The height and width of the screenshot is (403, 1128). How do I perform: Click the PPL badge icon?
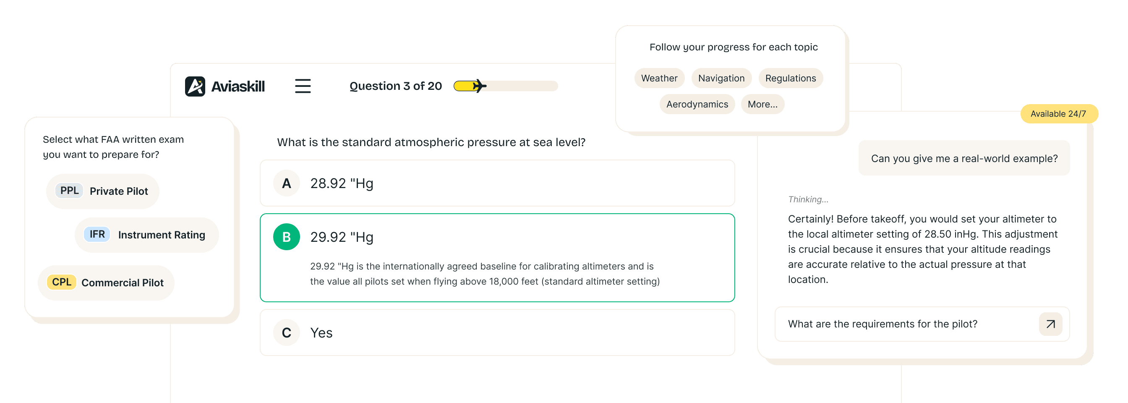[69, 191]
